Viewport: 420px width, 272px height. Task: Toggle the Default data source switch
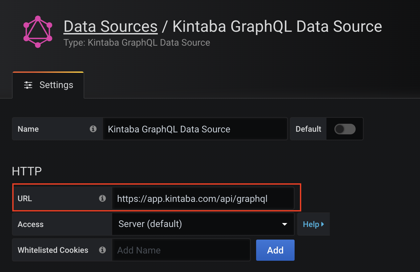click(x=345, y=129)
